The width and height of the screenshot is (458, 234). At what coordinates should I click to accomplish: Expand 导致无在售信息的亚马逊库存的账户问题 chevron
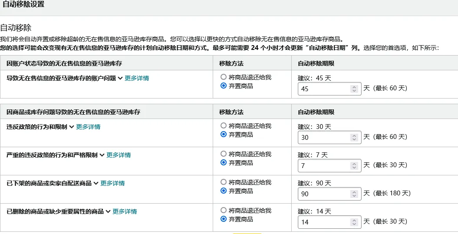pyautogui.click(x=120, y=78)
